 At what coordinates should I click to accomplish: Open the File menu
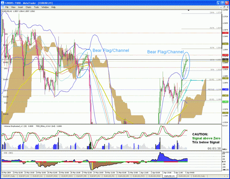[x=7, y=7]
